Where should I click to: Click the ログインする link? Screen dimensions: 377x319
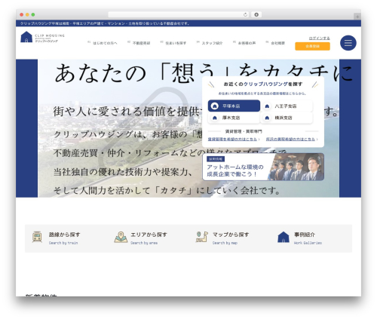coord(319,38)
